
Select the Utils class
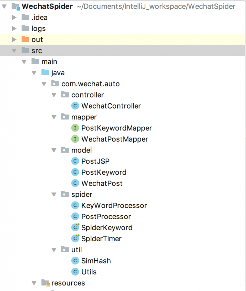click(89, 272)
